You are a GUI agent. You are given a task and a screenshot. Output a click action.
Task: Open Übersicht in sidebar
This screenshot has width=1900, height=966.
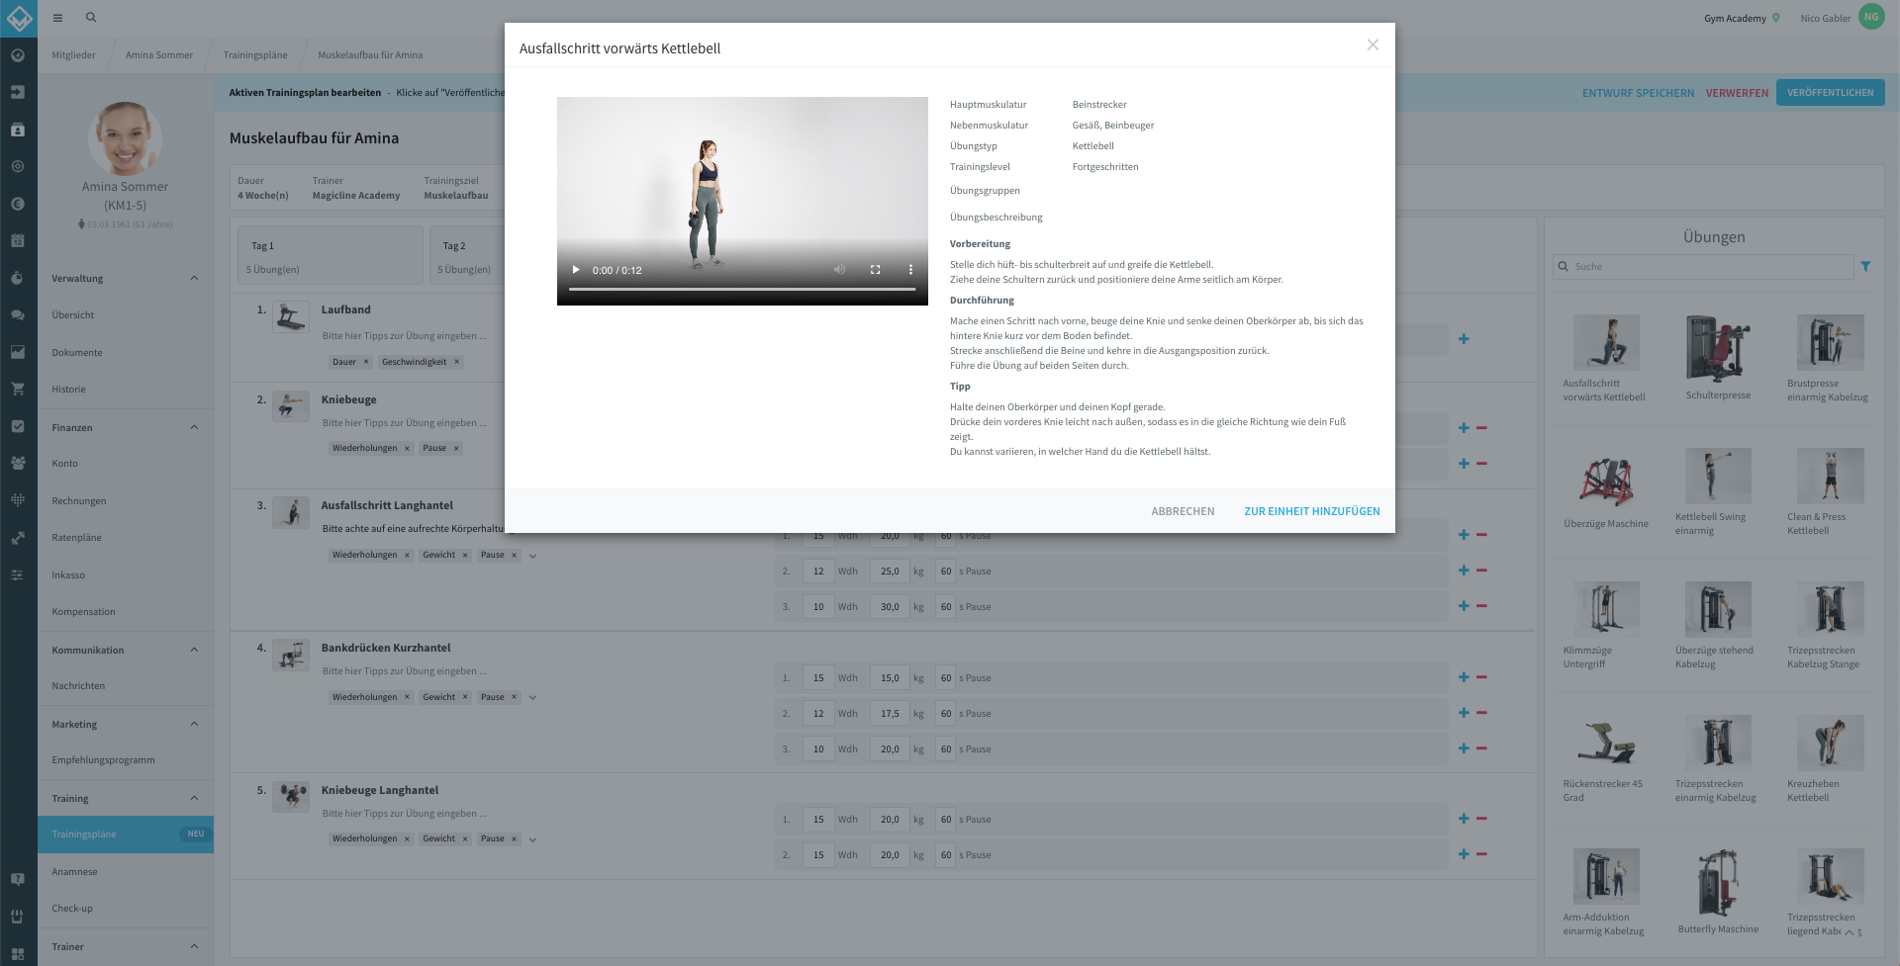(x=73, y=315)
